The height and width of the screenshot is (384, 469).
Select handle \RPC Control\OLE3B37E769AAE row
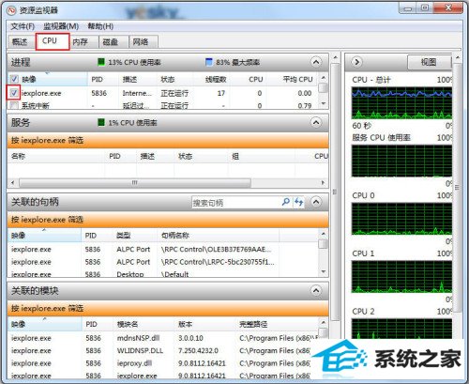tap(162, 249)
